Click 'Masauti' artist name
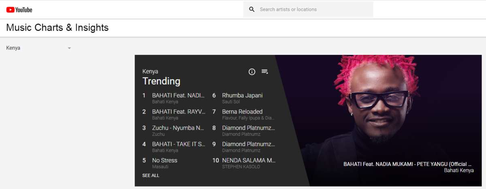The height and width of the screenshot is (189, 486). (x=160, y=166)
